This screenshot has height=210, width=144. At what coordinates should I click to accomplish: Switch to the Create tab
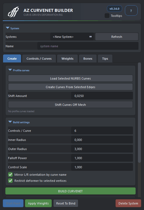click(x=12, y=59)
